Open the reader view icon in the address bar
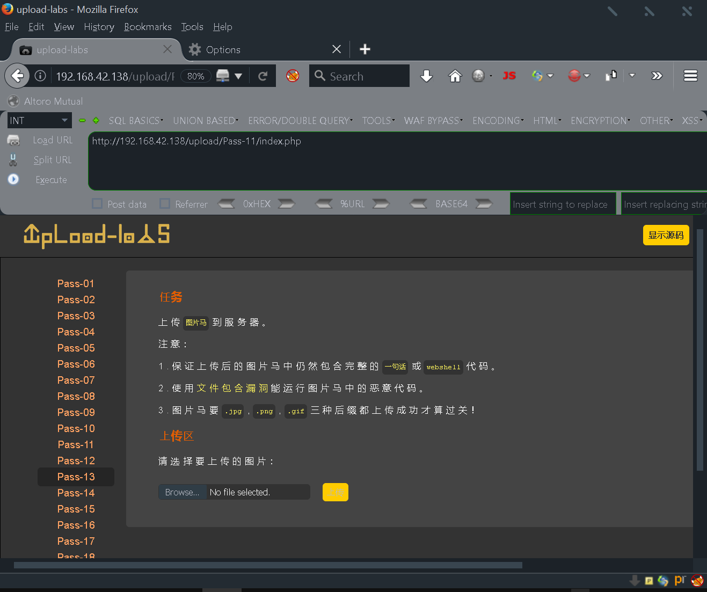The image size is (707, 592). (x=223, y=76)
